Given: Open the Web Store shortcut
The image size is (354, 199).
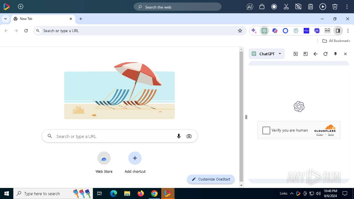Looking at the screenshot, I should (104, 163).
